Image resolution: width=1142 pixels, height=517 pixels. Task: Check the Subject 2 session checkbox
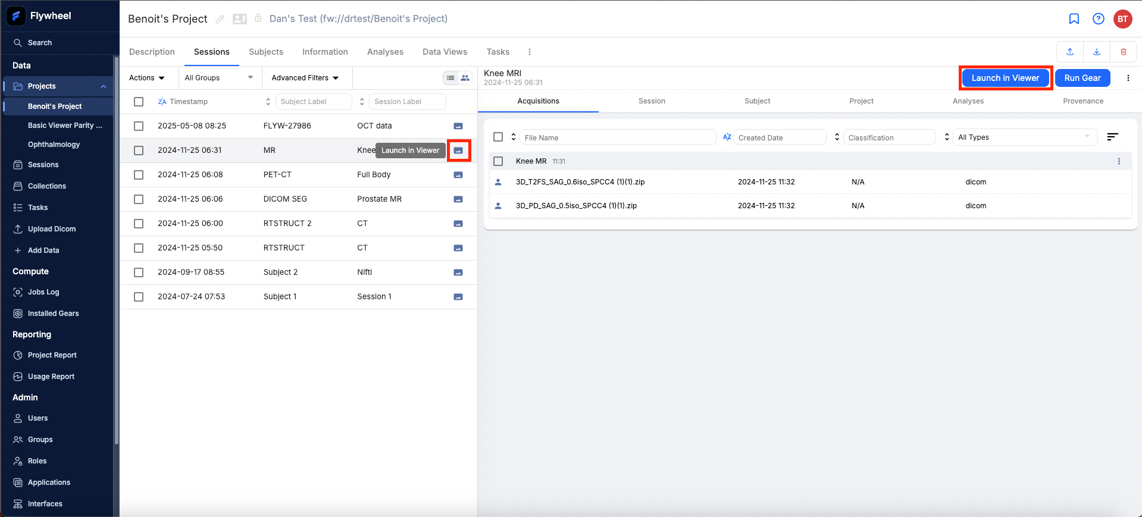139,272
